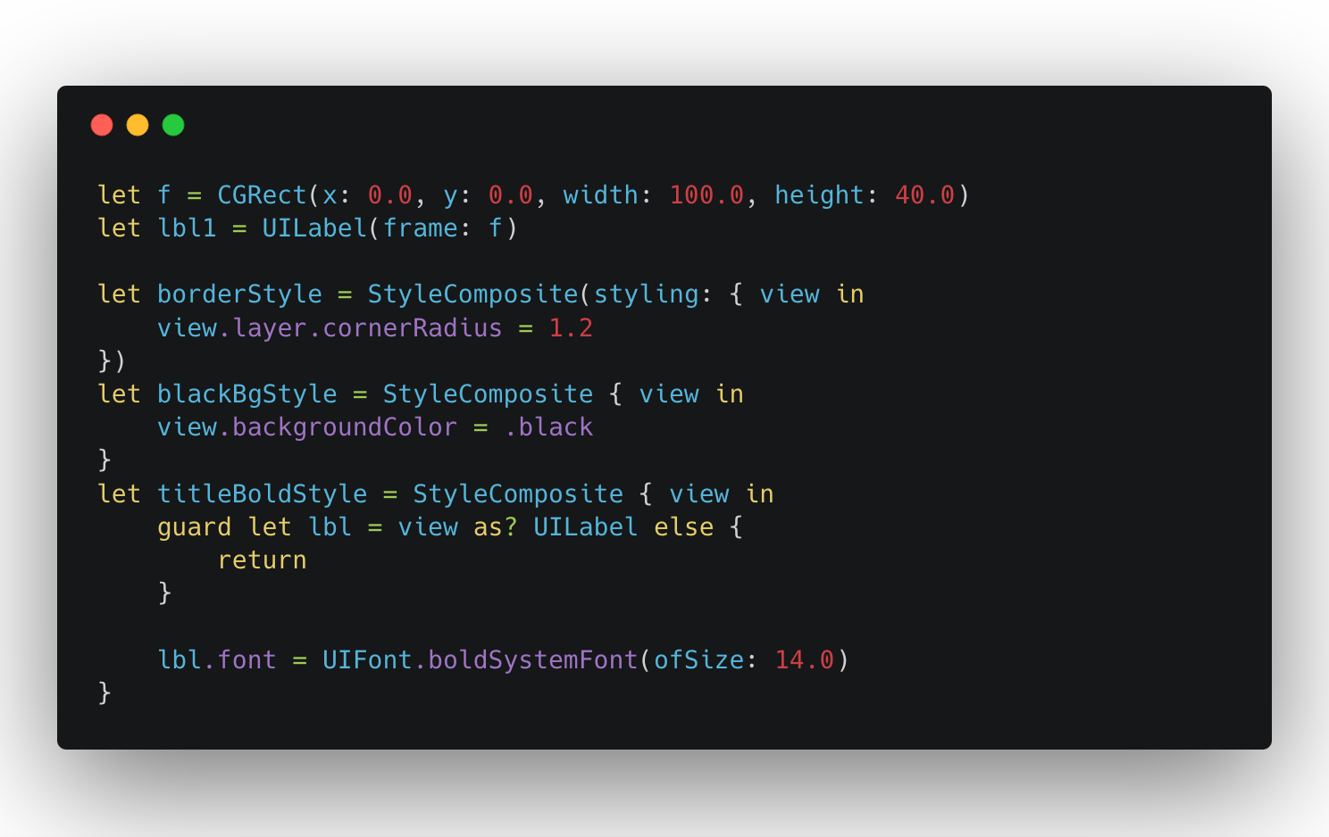Click the backgroundColor property

point(345,427)
